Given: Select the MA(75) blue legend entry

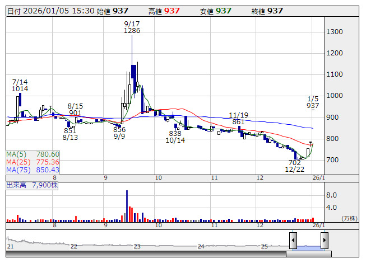Looking at the screenshot, I should (x=33, y=170).
